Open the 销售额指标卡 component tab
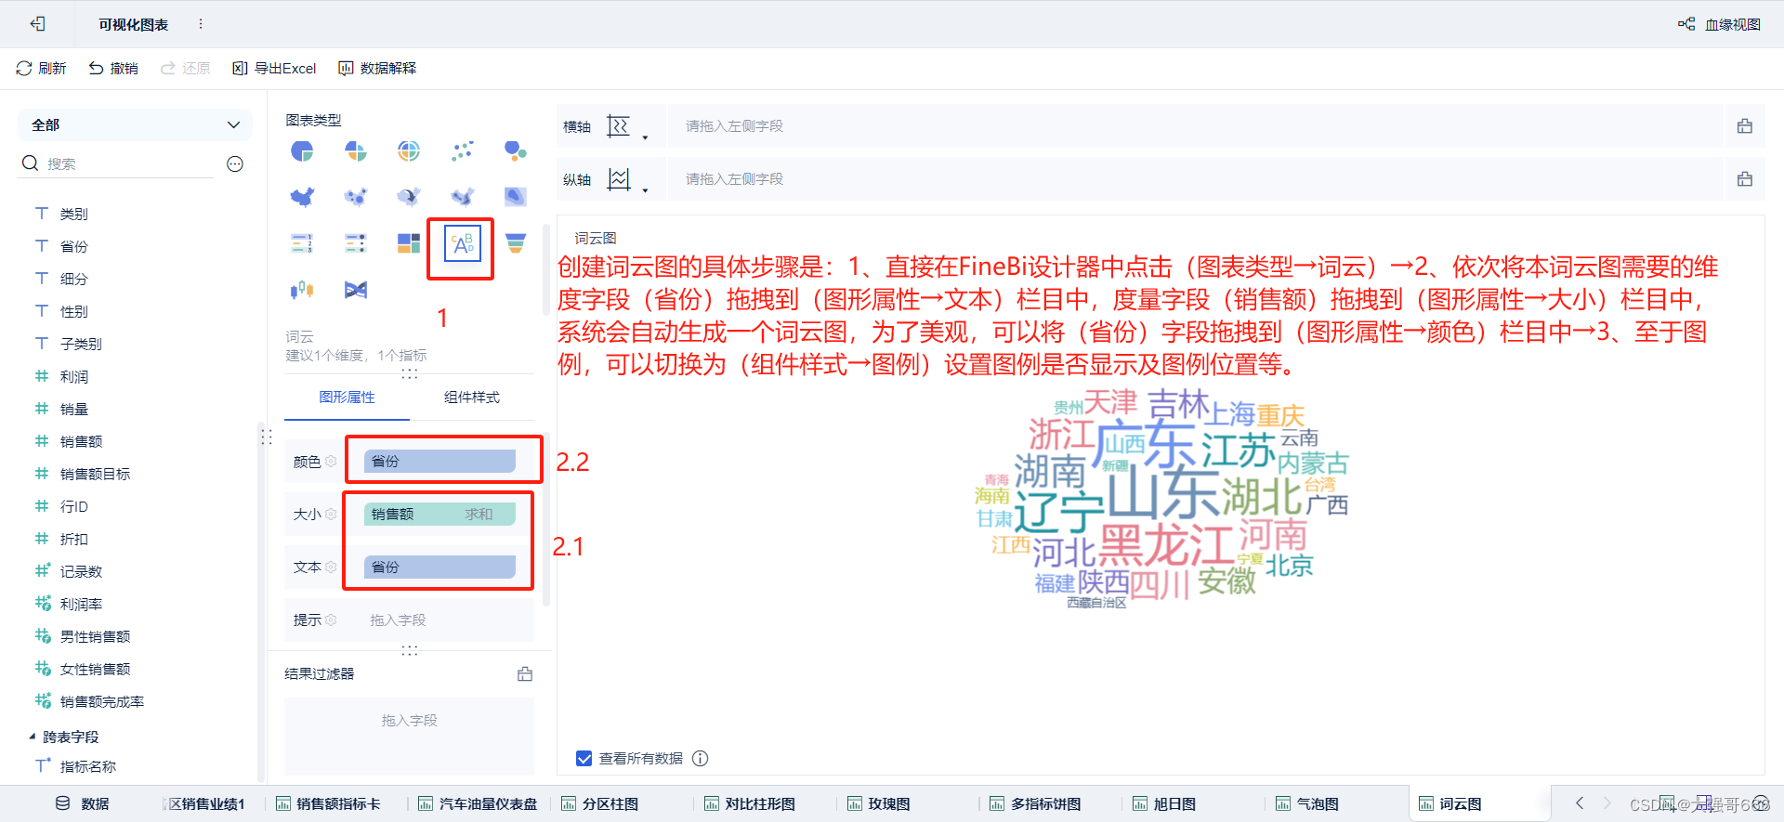 click(328, 804)
